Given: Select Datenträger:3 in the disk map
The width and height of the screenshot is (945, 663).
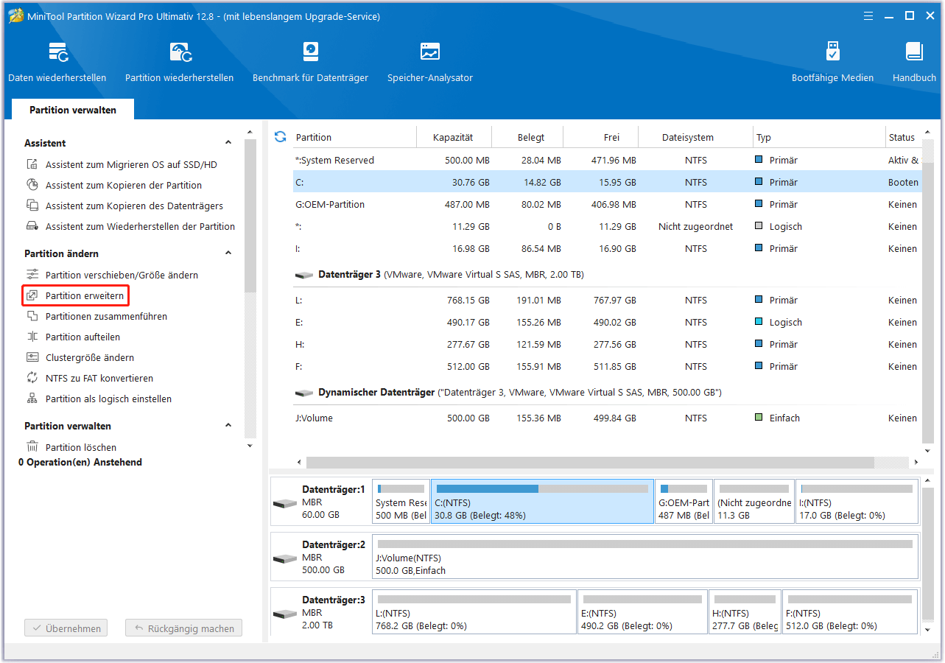Looking at the screenshot, I should [x=321, y=612].
